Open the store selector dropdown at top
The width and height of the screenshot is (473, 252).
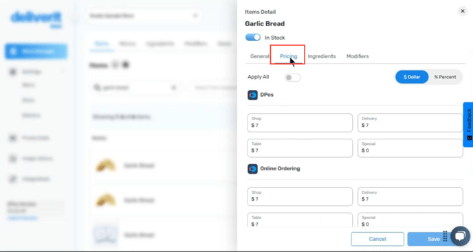pyautogui.click(x=143, y=16)
